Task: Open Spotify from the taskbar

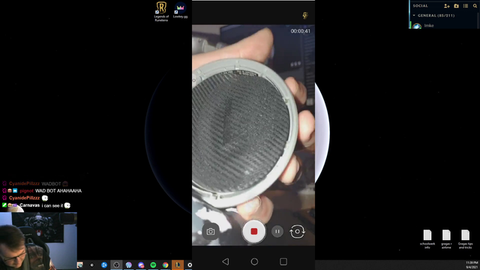Action: tap(153, 265)
